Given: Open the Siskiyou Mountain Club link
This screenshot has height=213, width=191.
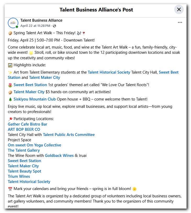Looking at the screenshot, I should tap(35, 99).
